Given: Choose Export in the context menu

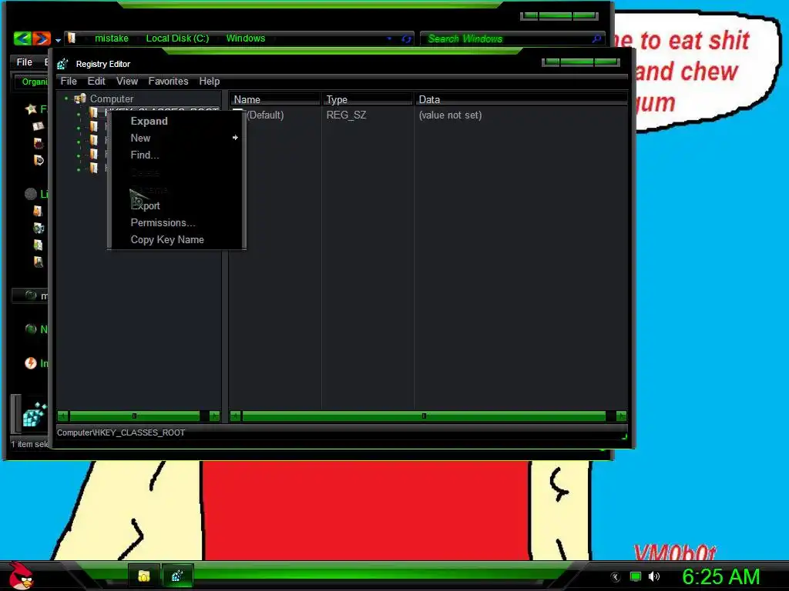Looking at the screenshot, I should [x=145, y=205].
